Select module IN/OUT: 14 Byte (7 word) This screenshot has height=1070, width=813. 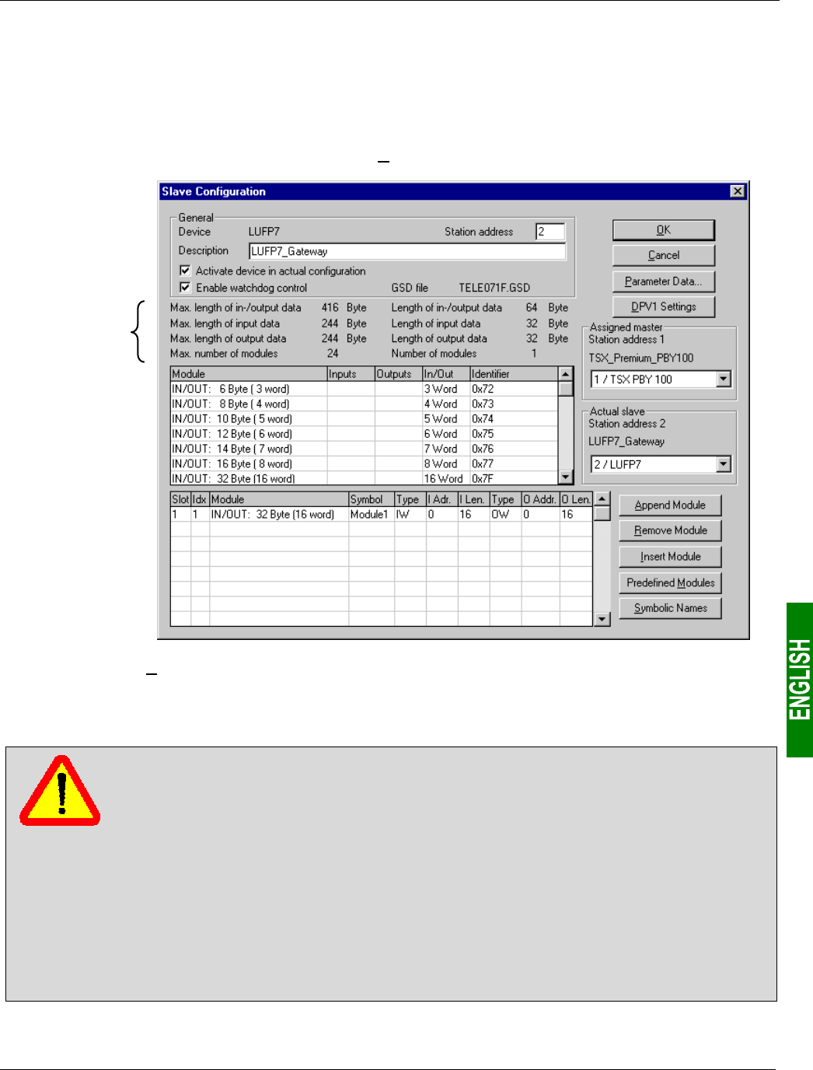(x=364, y=449)
